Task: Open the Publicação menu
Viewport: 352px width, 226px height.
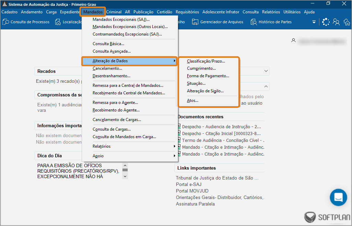Action: click(x=143, y=12)
